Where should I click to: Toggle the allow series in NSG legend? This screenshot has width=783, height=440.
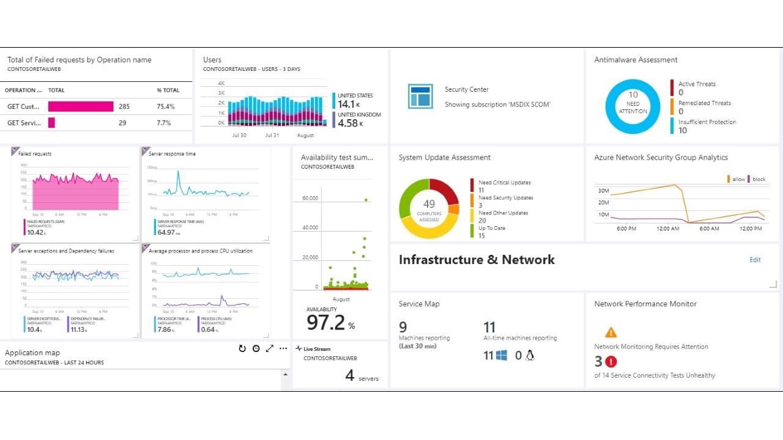736,179
